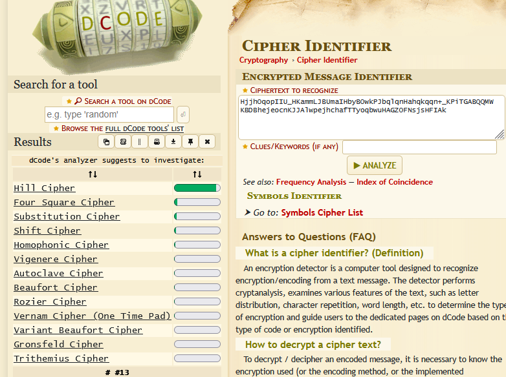The width and height of the screenshot is (506, 377).
Task: Click the clues/keywords input field
Action: tap(419, 147)
